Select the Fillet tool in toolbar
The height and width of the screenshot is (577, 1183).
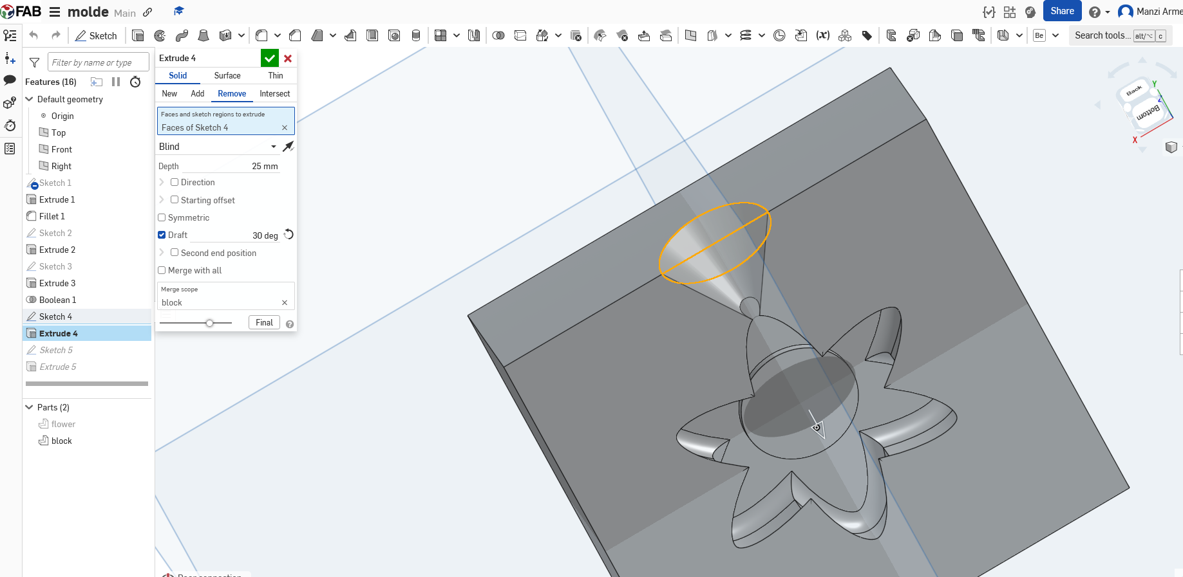pos(261,35)
